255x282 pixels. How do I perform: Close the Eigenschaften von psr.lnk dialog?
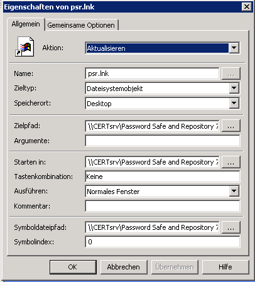(247, 7)
